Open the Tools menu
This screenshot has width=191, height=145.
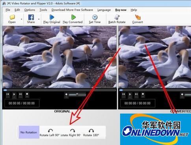coord(43,10)
